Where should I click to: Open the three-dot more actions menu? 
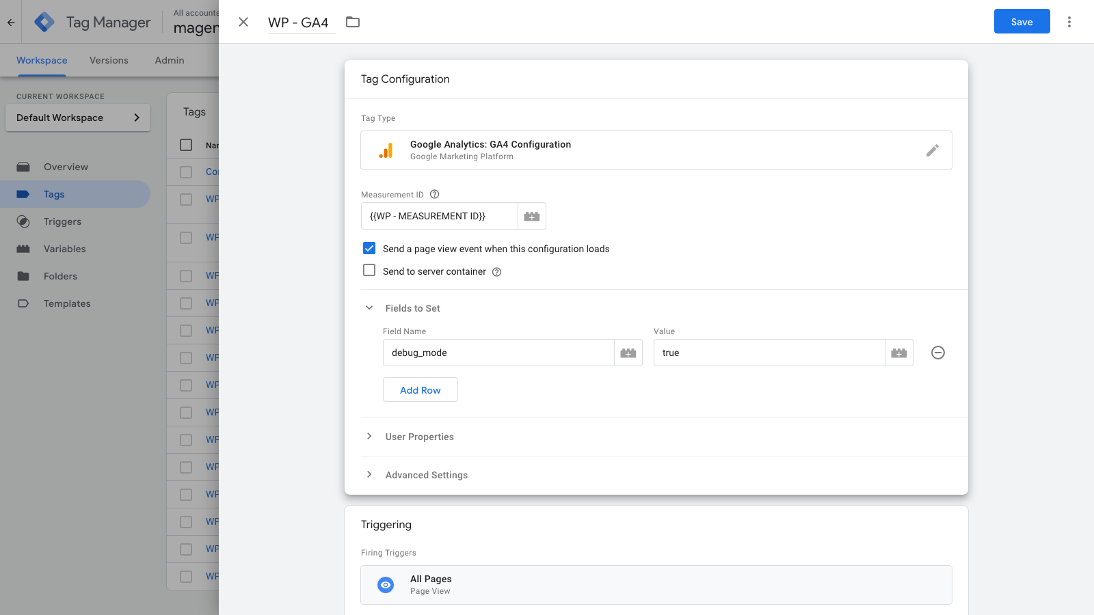(x=1069, y=22)
